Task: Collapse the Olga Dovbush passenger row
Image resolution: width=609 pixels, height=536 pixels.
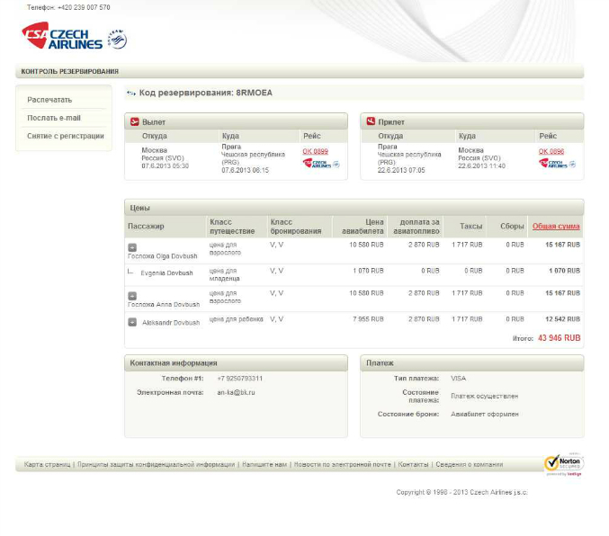Action: click(x=132, y=246)
